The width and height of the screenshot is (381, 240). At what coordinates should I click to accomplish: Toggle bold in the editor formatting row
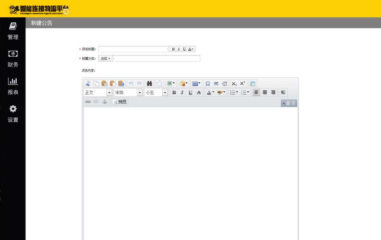174,93
